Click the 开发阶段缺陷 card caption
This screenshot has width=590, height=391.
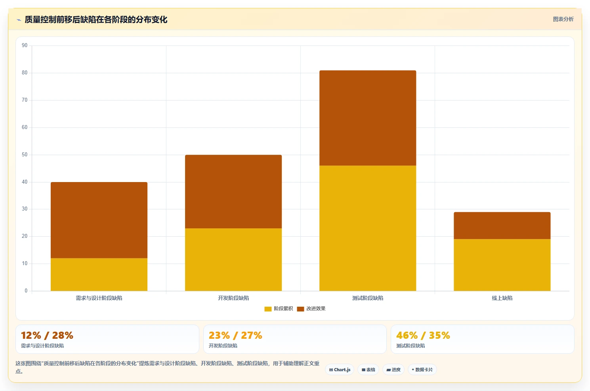point(223,346)
